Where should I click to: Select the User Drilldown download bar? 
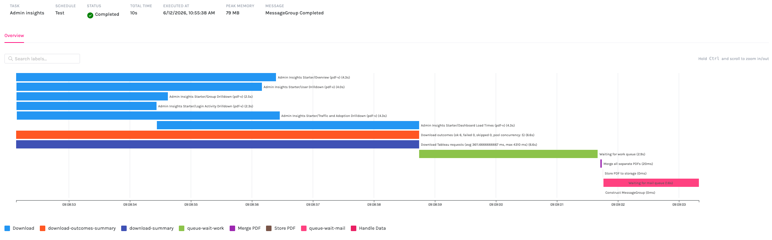click(139, 87)
